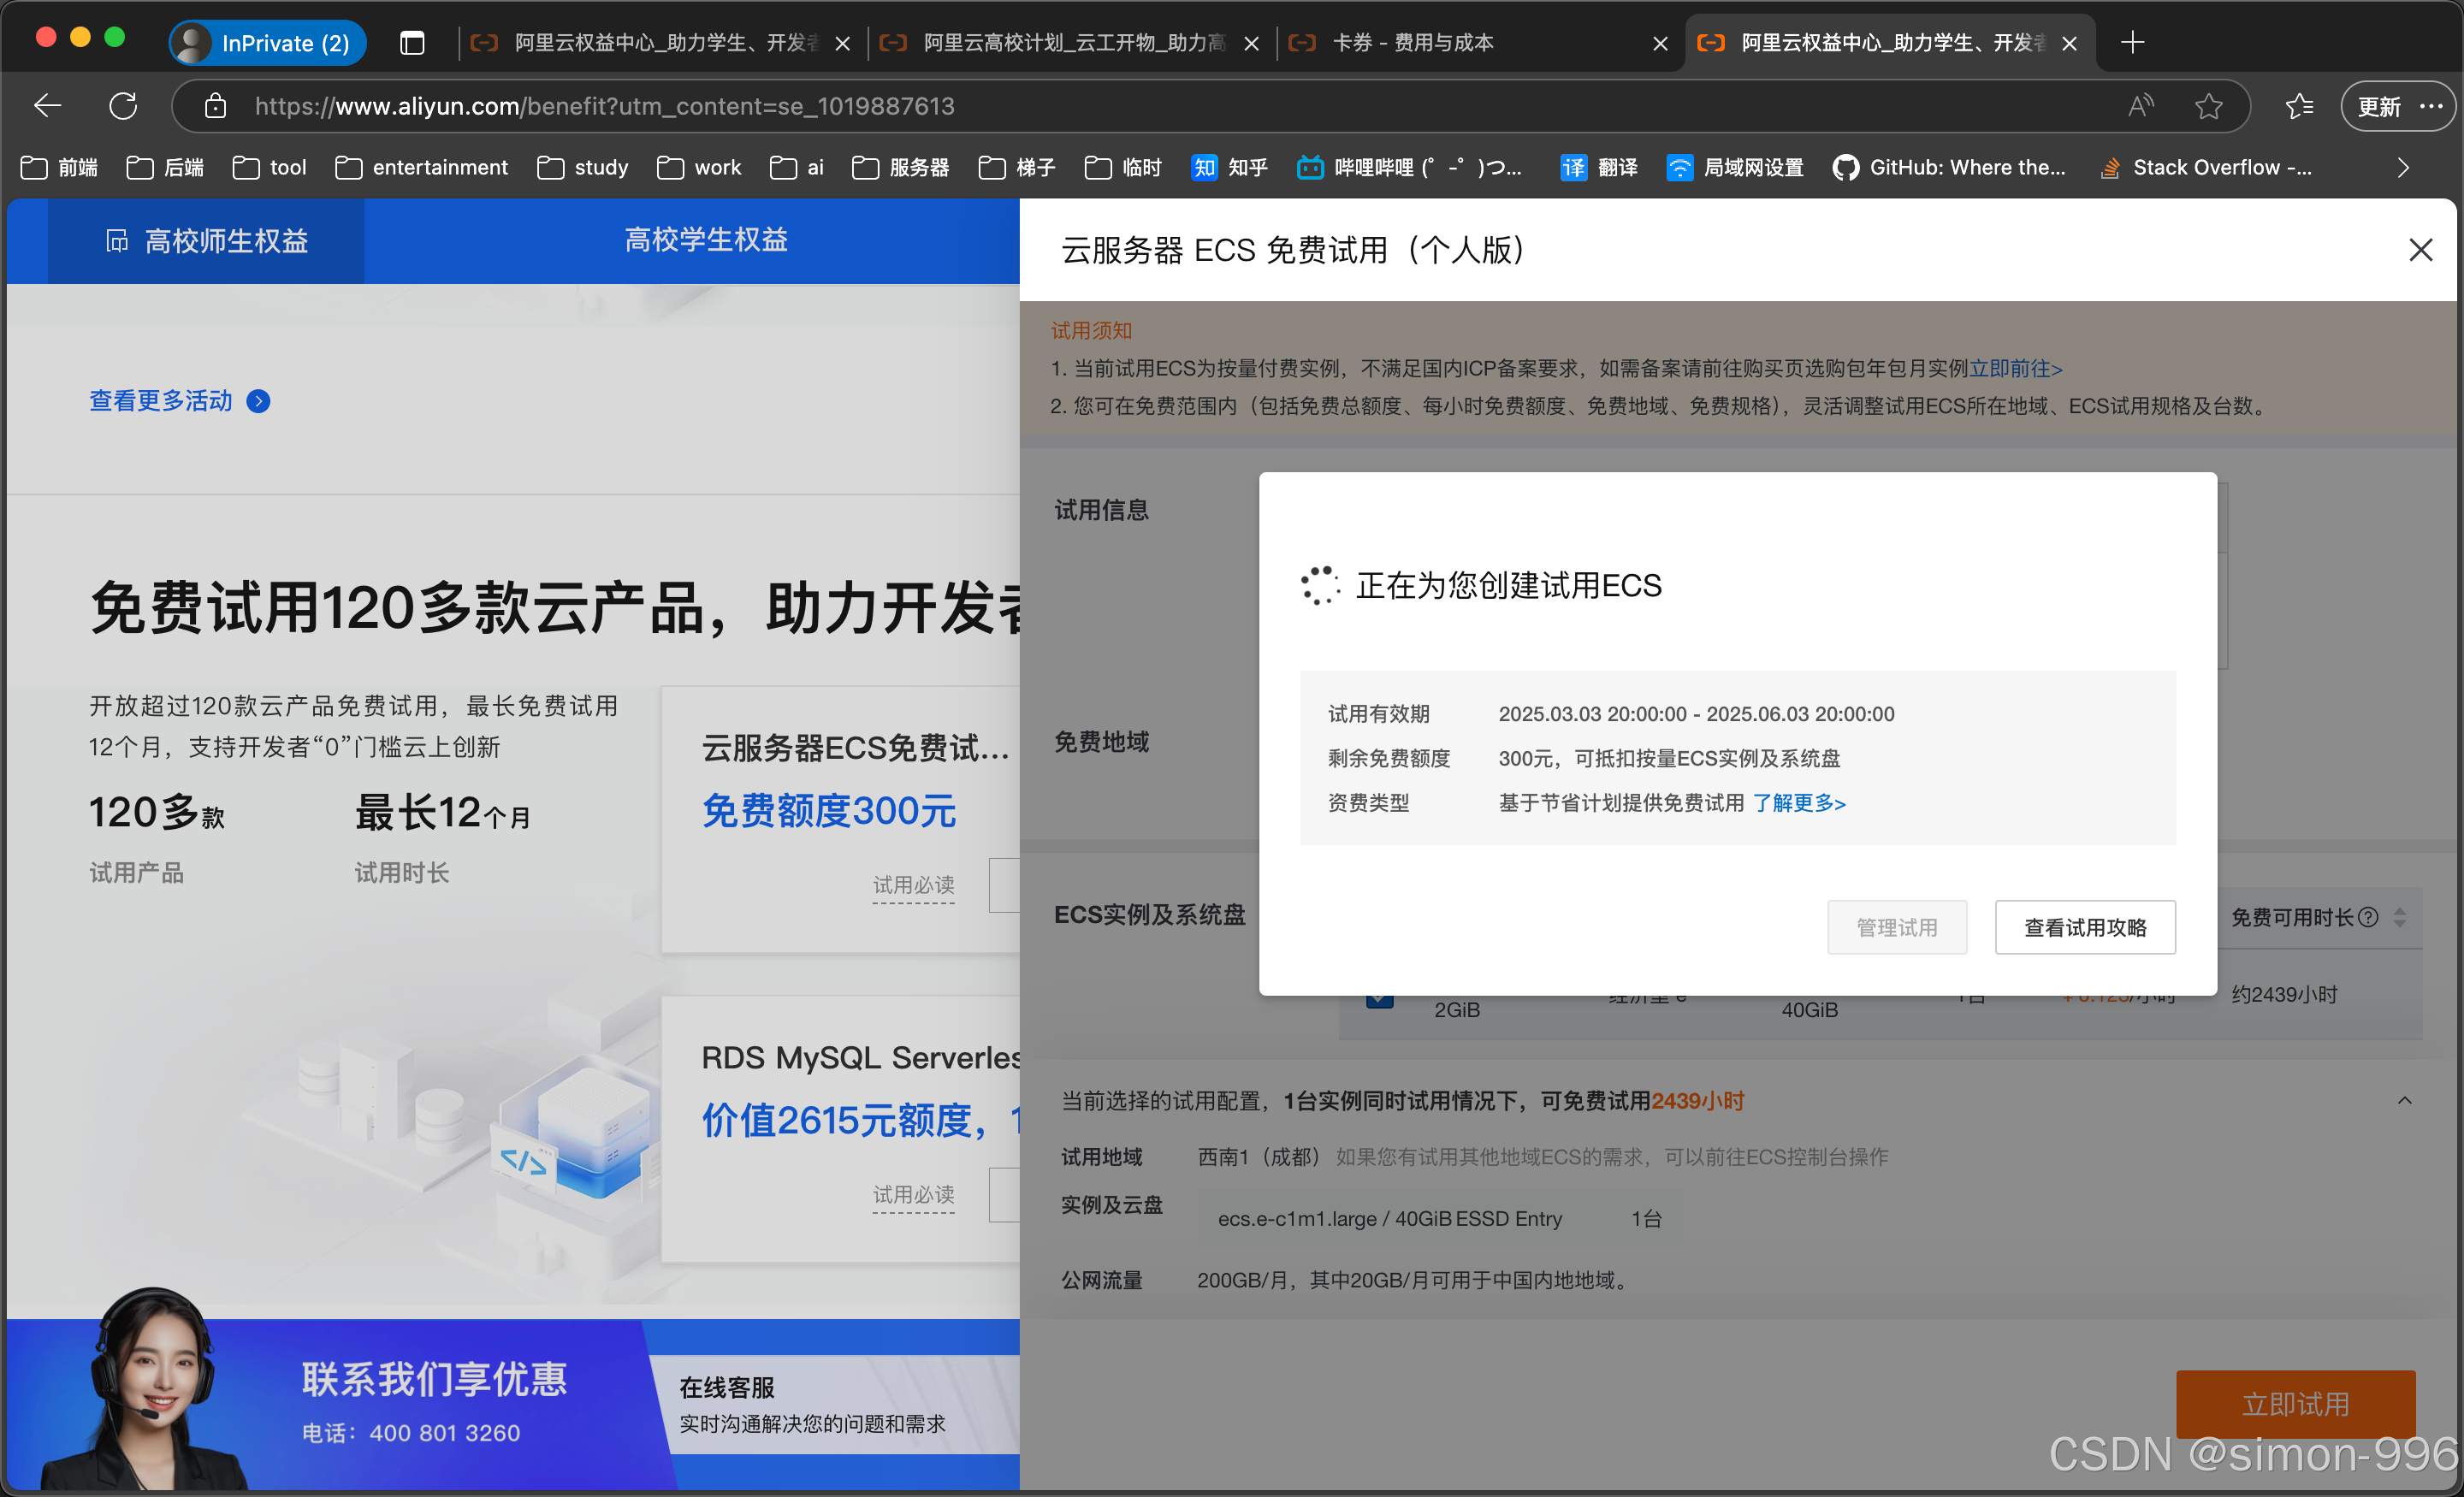Click the orange 立即试用 button

(2295, 1404)
